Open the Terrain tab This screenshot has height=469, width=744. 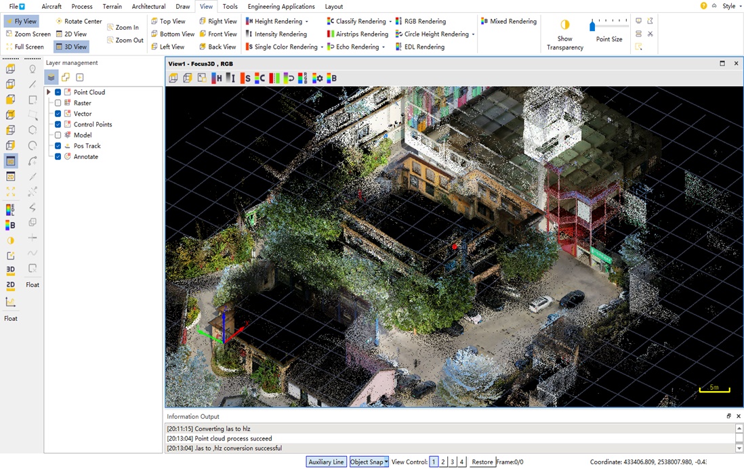pyautogui.click(x=112, y=7)
